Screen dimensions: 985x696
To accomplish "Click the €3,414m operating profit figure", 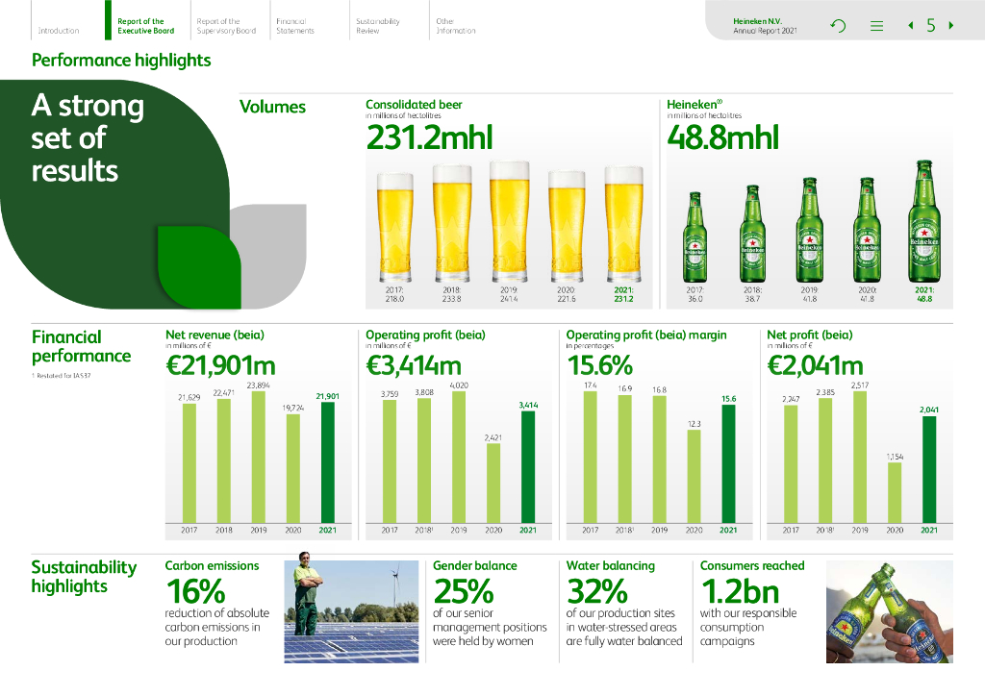I will pos(414,366).
